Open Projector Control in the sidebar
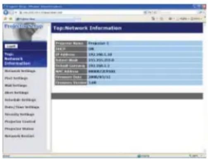Image resolution: width=208 pixels, height=159 pixels. tap(20, 121)
